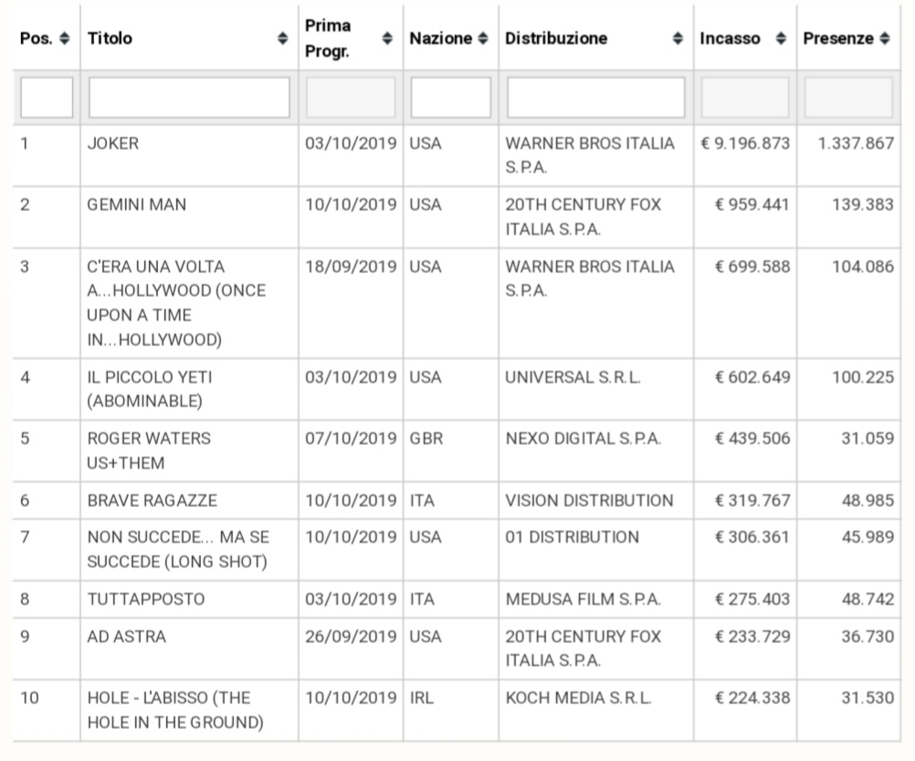915x761 pixels.
Task: Sort by Nazione using arrow icon
Action: [483, 39]
